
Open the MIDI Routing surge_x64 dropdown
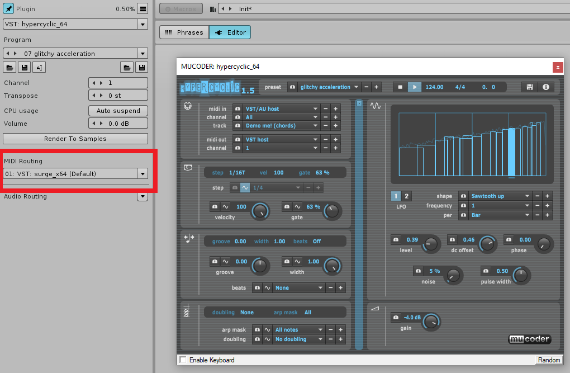click(143, 173)
